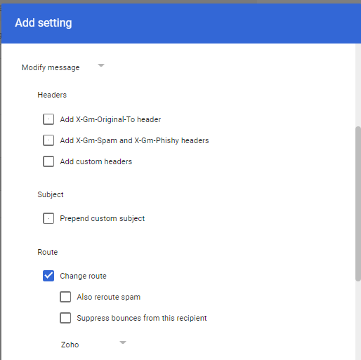Enable the Prepend custom subject checkbox

[48, 218]
